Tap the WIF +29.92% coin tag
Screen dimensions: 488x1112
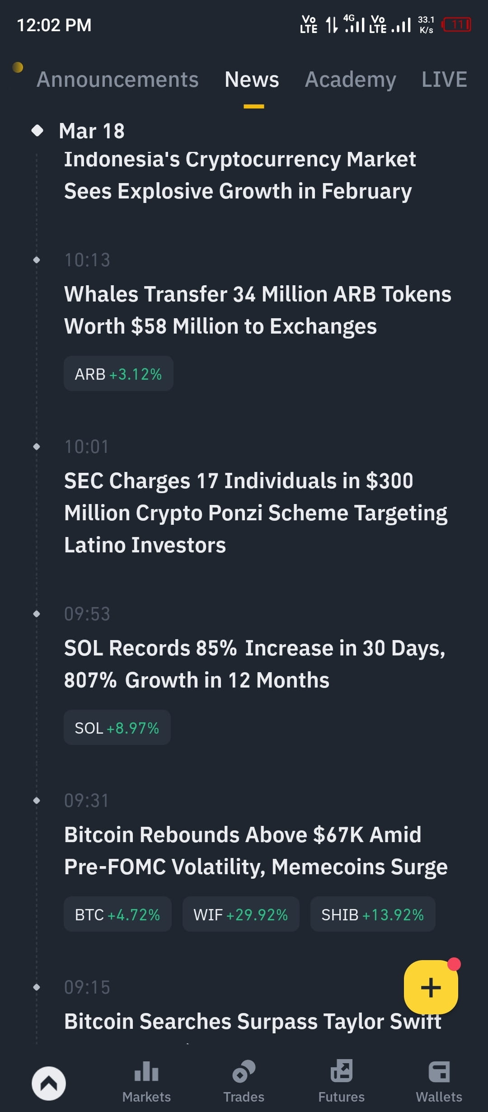240,914
